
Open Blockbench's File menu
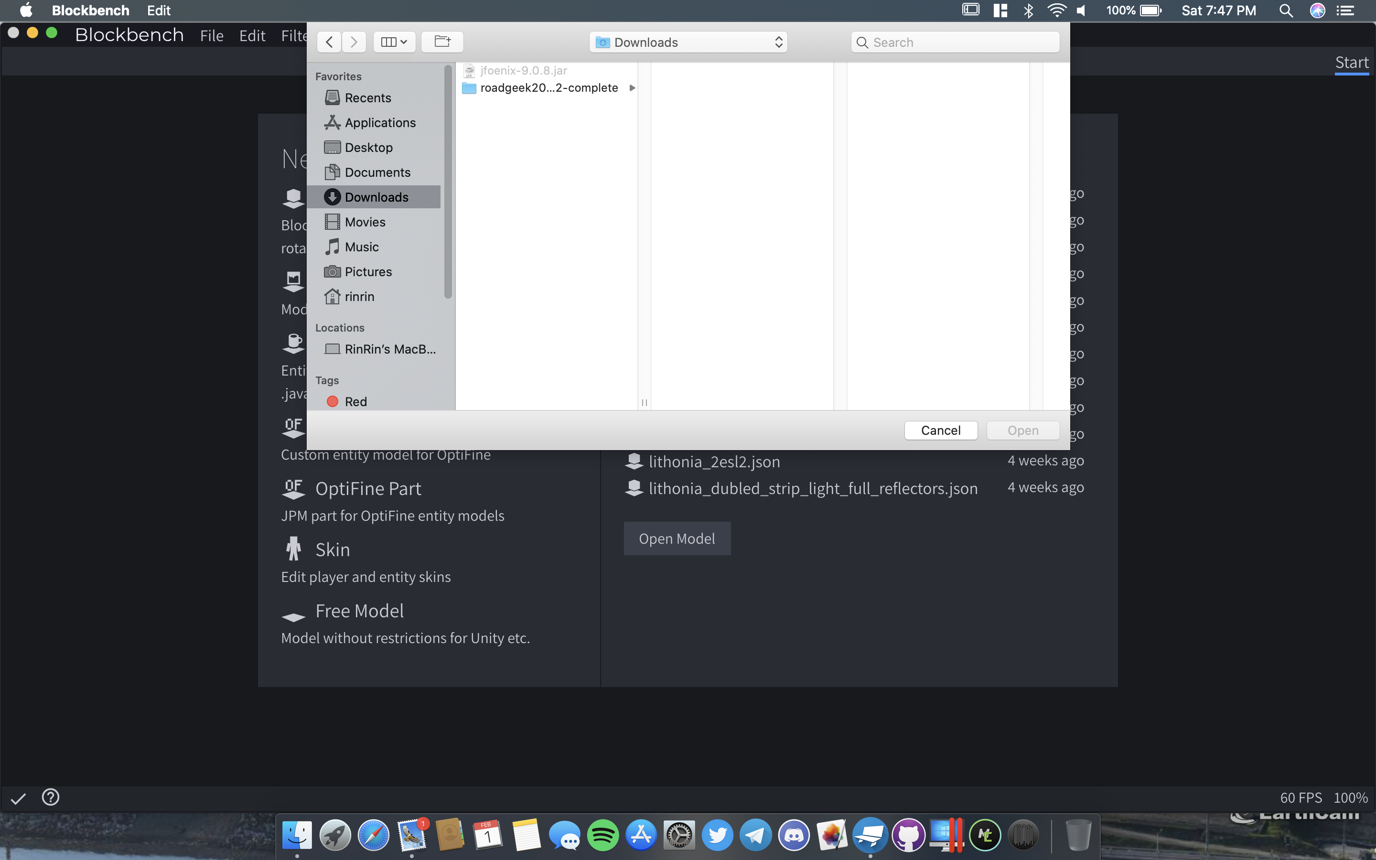(212, 35)
